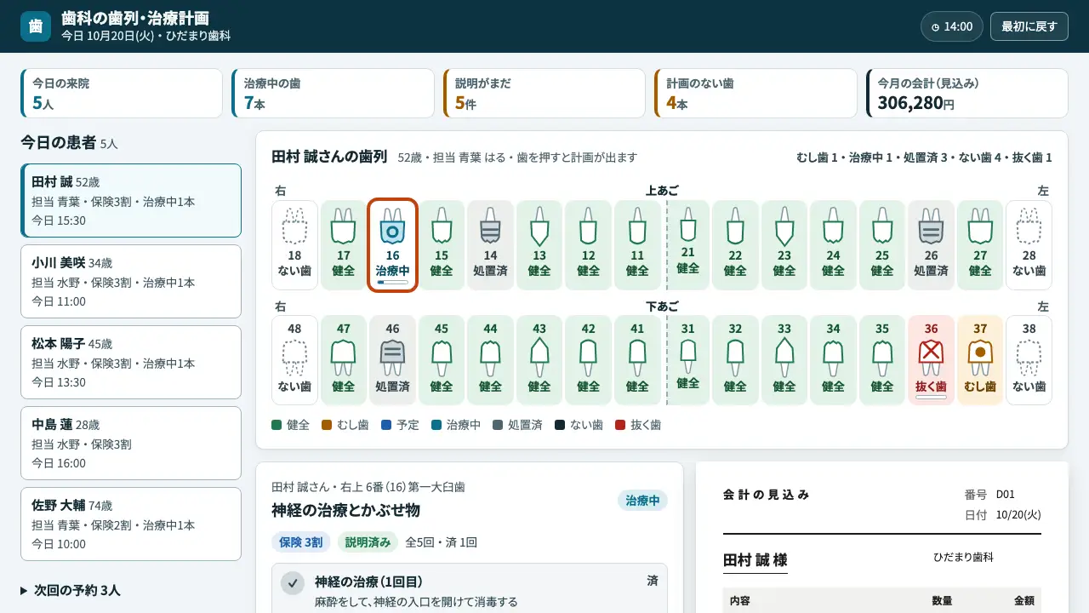The image size is (1089, 613).
Task: Click the 今月の会計(見込み) card
Action: (x=967, y=94)
